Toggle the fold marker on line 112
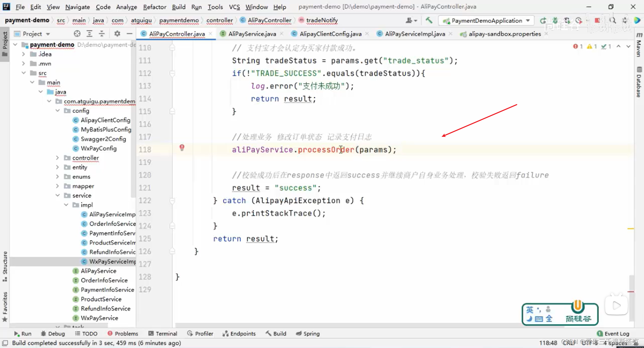This screenshot has width=644, height=348. tap(172, 73)
